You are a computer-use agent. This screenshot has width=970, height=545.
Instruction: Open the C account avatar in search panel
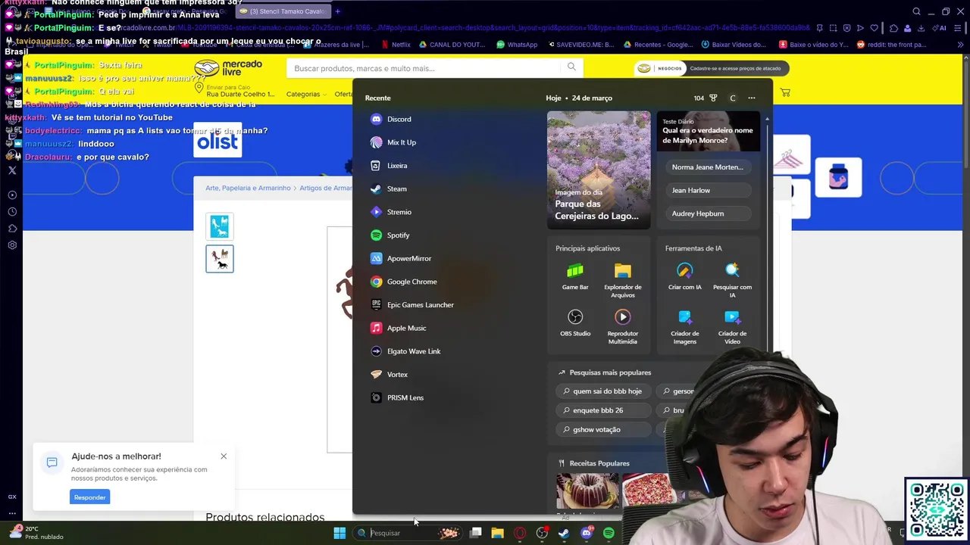733,98
